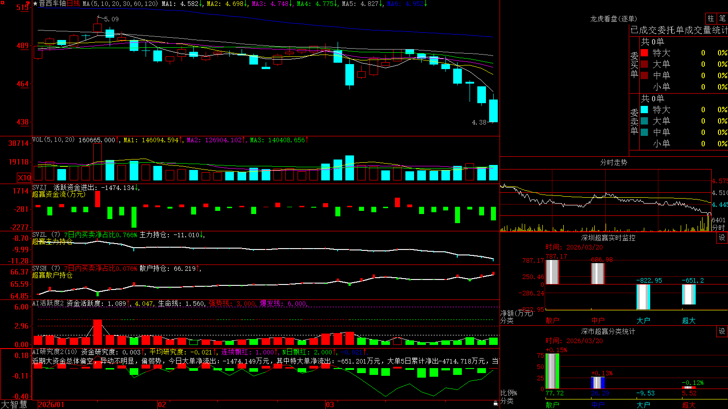This screenshot has height=409, width=728.
Task: Open the MA(5,10,20,30,60,120) parameters label
Action: pyautogui.click(x=120, y=4)
